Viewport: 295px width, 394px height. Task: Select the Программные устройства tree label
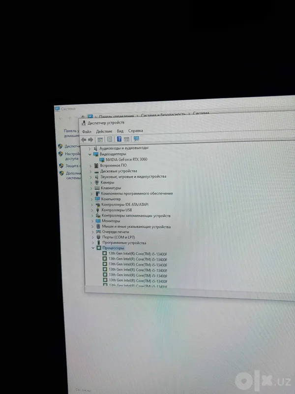pos(124,243)
